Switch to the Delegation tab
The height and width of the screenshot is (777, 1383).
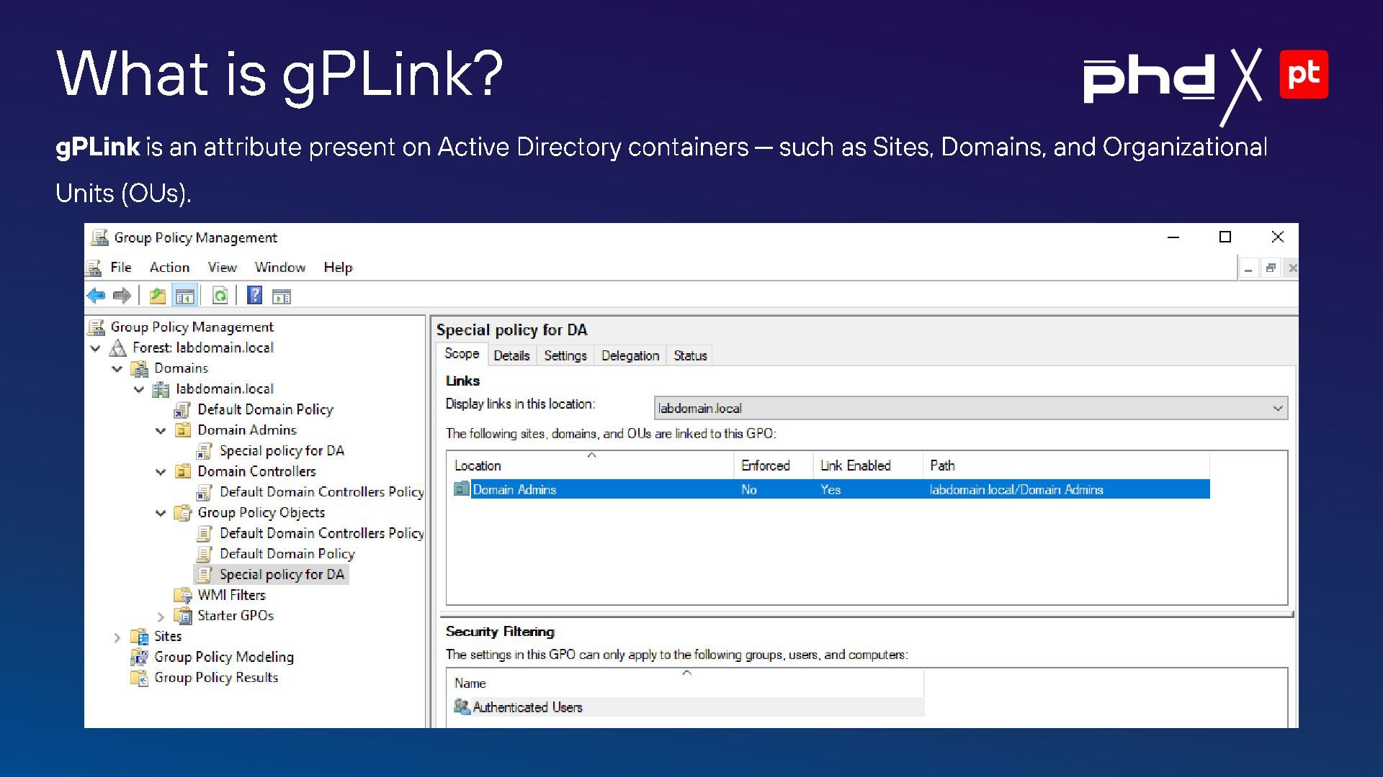click(x=630, y=355)
